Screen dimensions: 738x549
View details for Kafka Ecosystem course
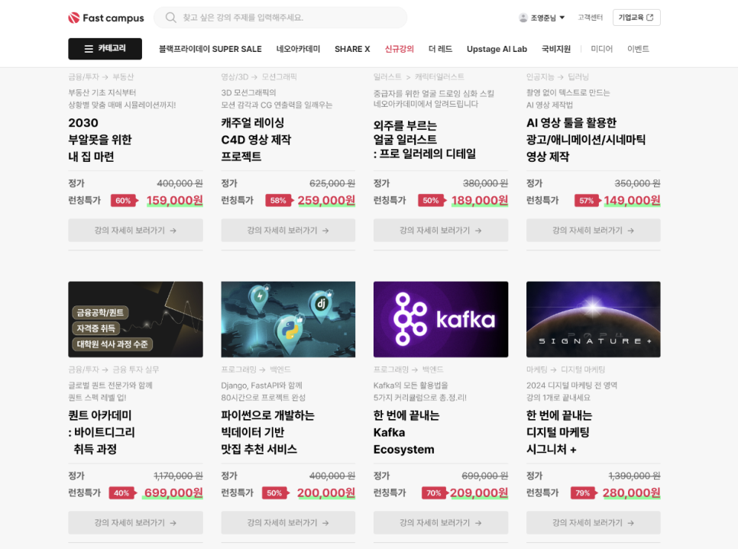pyautogui.click(x=441, y=522)
